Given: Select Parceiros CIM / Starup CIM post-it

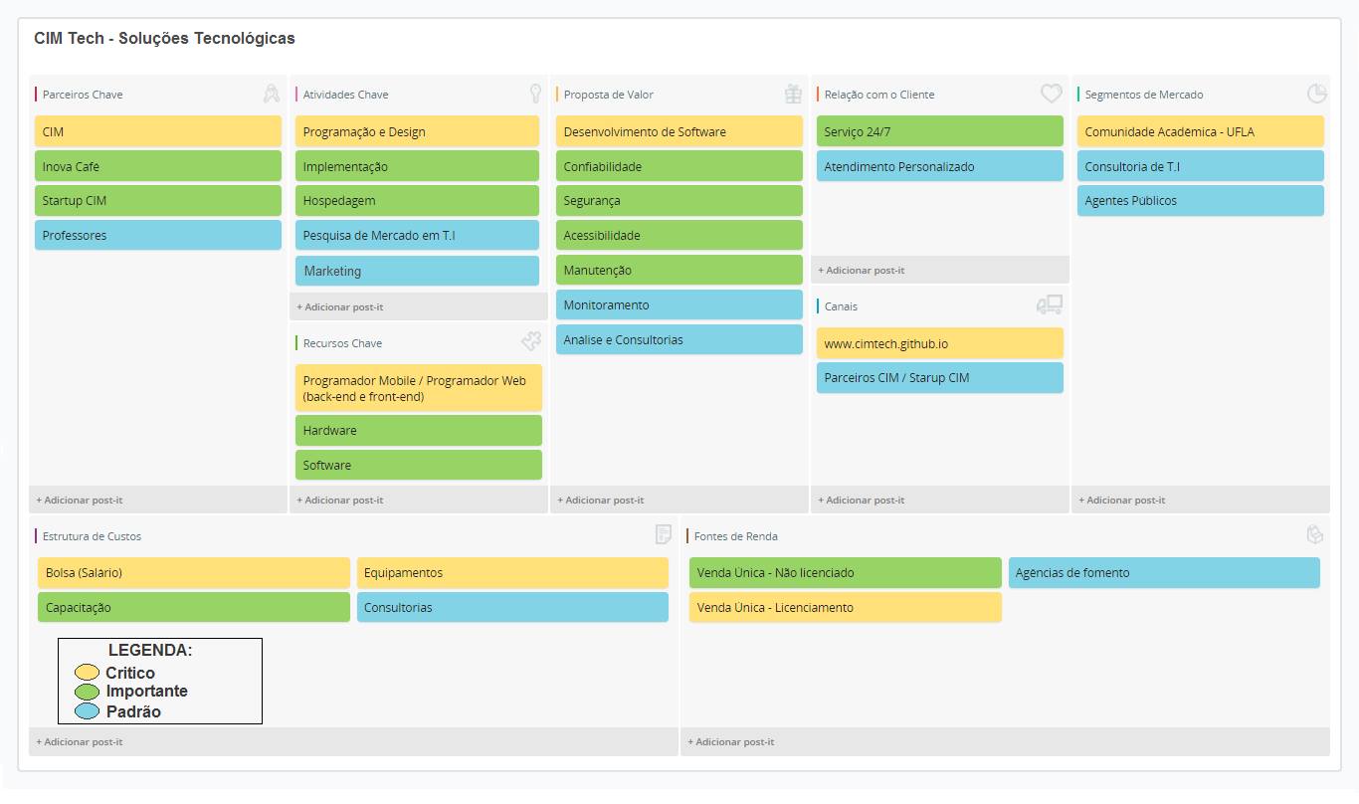Looking at the screenshot, I should 940,377.
